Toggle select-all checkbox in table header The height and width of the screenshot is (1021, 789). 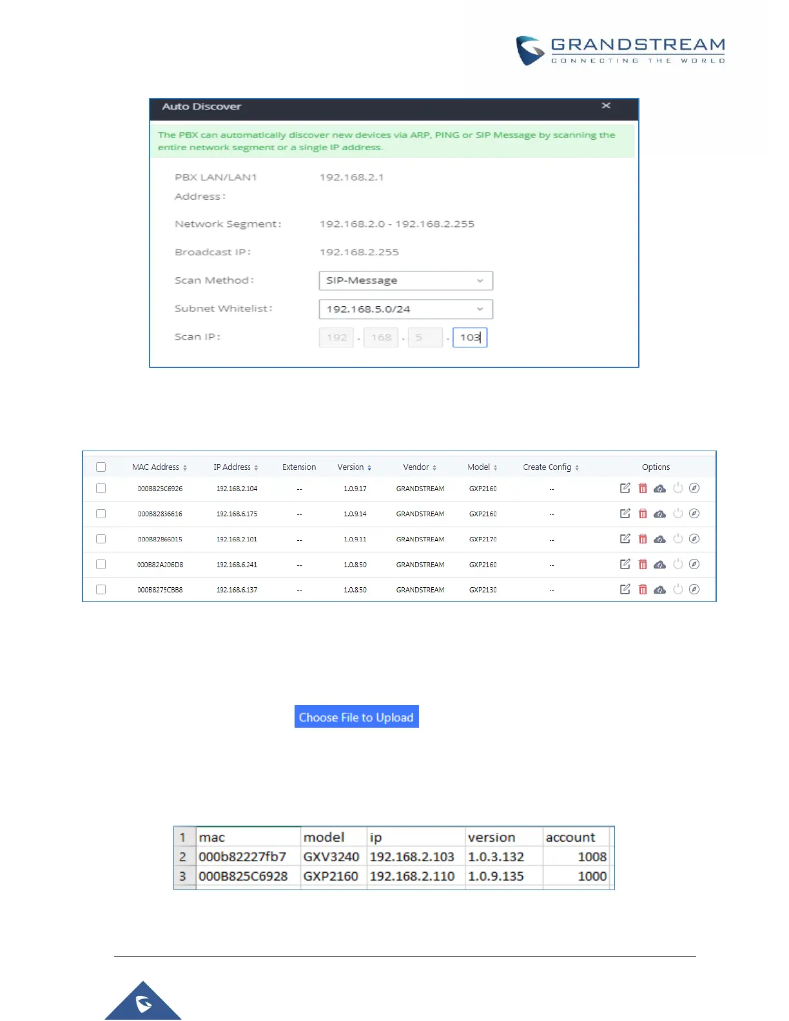(101, 467)
